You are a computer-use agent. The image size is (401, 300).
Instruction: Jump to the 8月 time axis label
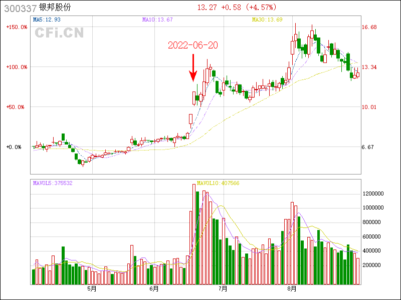(292, 289)
